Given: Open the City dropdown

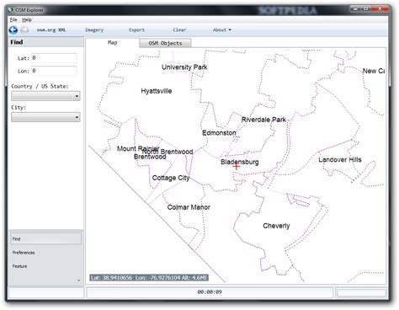Looking at the screenshot, I should (x=45, y=117).
